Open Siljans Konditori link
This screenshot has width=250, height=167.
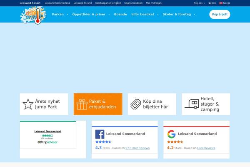coord(133,3)
